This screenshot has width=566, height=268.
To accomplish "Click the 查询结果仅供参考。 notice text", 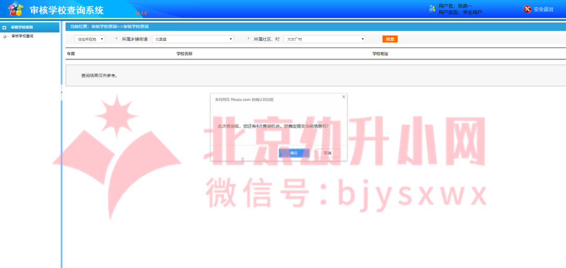I will pyautogui.click(x=99, y=76).
